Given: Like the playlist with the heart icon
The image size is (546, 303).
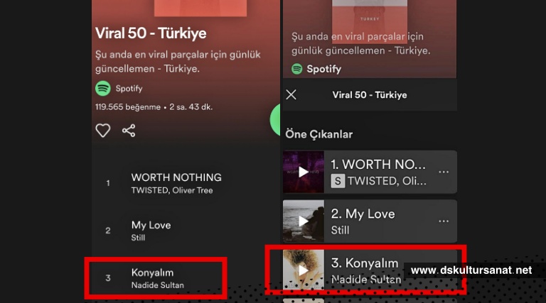Looking at the screenshot, I should tap(102, 131).
